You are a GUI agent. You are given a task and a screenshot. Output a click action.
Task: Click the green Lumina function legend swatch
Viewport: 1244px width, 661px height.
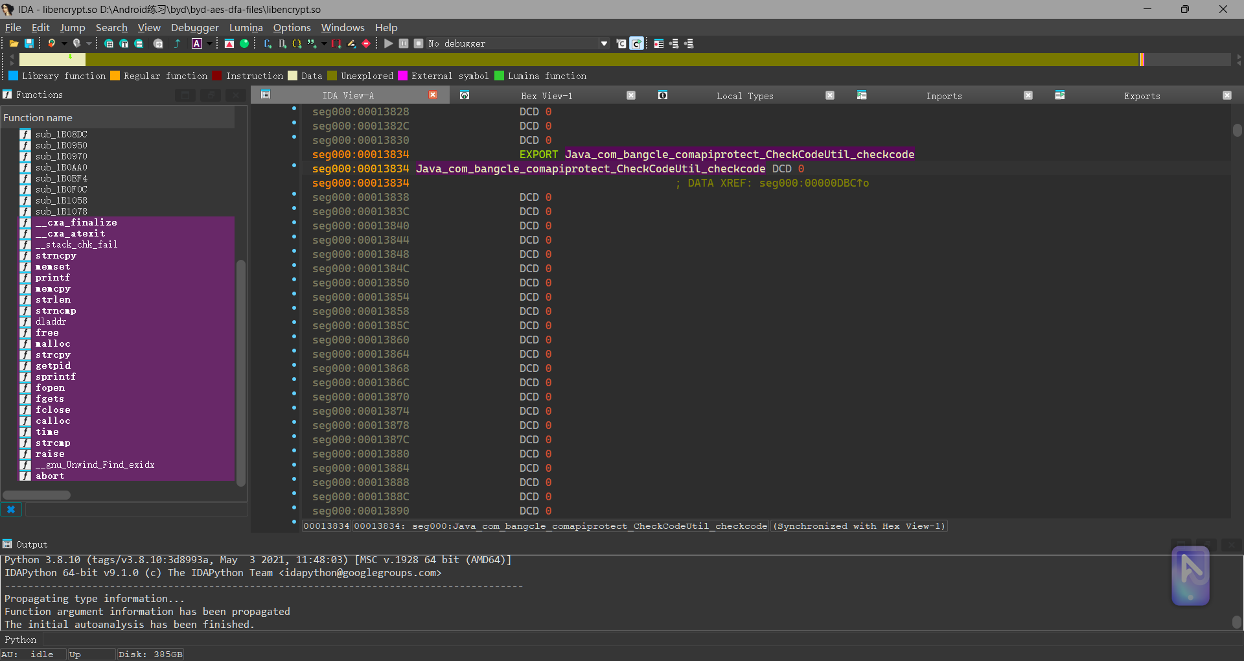500,76
